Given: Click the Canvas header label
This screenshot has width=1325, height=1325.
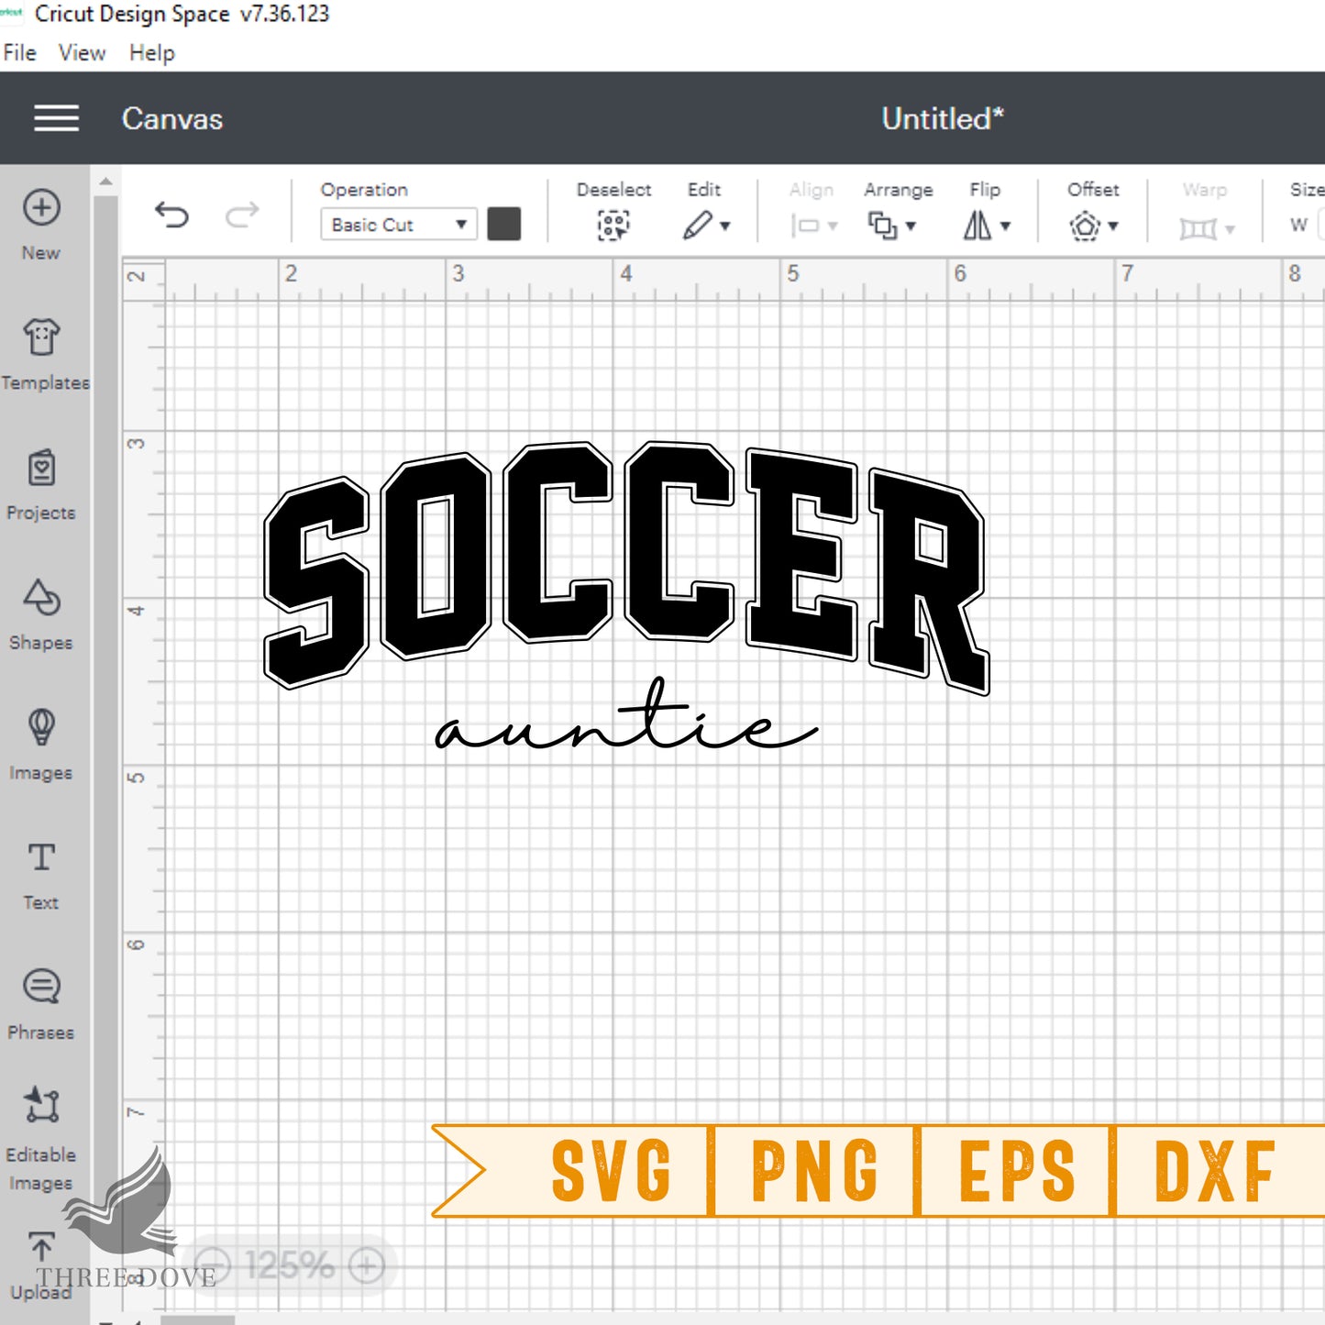Looking at the screenshot, I should click(172, 119).
